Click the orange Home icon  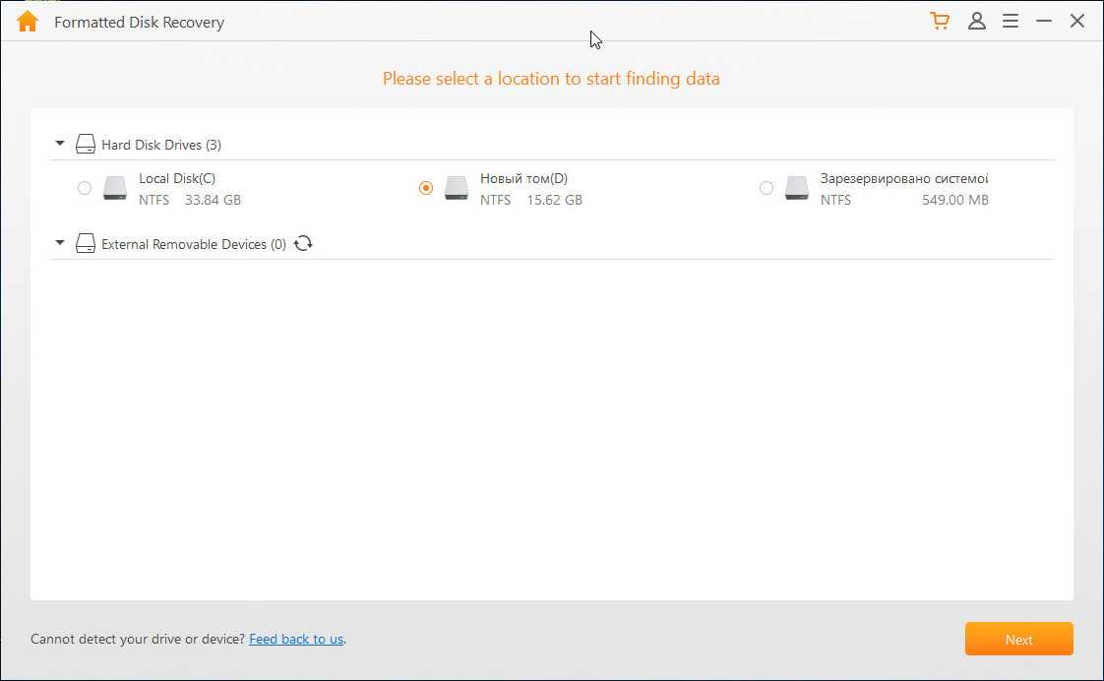(x=28, y=22)
